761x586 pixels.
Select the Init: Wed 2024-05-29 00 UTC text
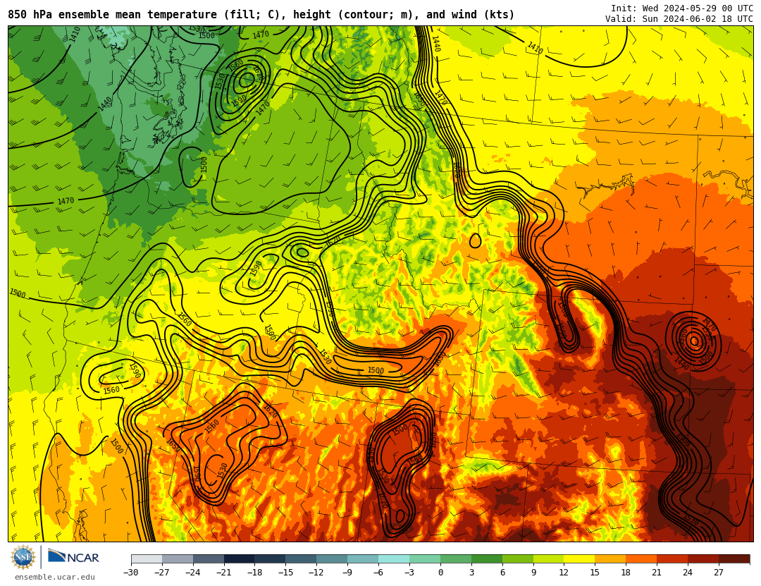682,8
